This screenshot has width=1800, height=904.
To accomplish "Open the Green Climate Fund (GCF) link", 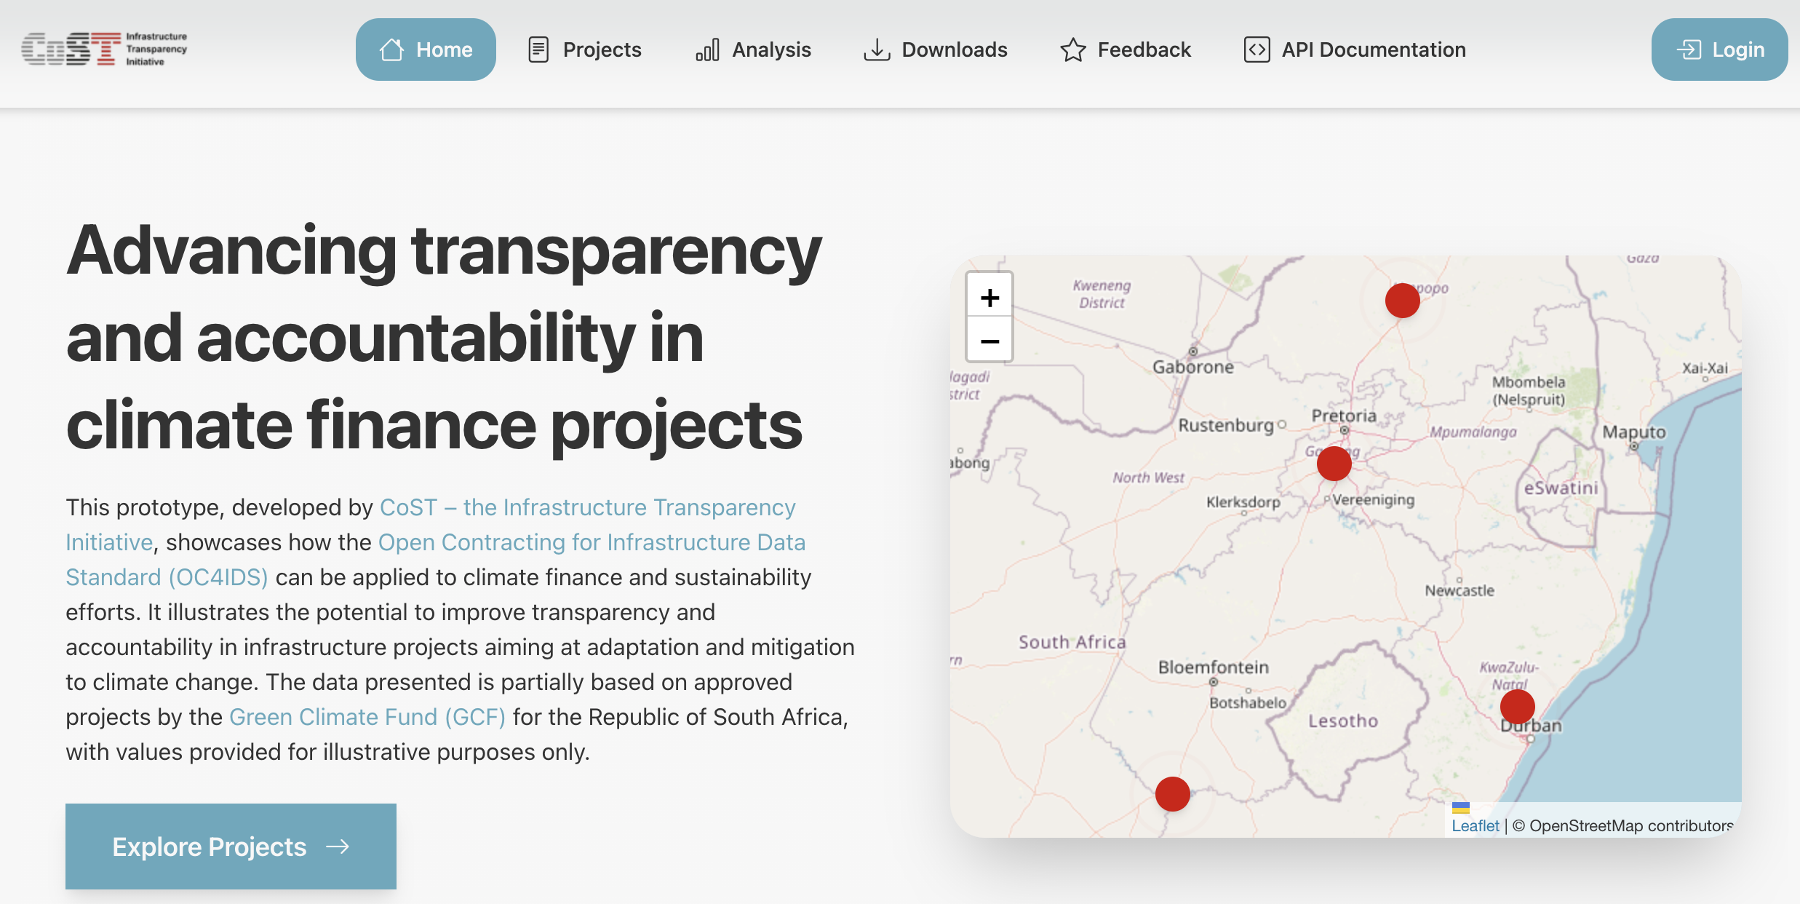I will click(x=367, y=717).
